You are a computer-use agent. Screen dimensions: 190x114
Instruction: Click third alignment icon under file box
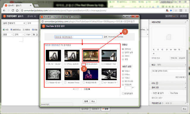tap(162, 50)
